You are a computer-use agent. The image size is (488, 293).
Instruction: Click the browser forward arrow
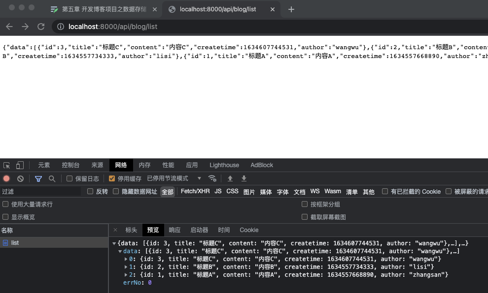pyautogui.click(x=25, y=27)
